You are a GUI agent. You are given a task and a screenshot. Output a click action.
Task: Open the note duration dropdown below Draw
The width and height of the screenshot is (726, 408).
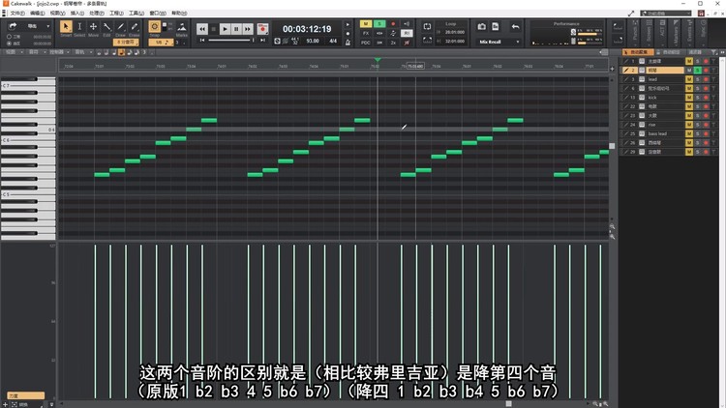pos(126,43)
